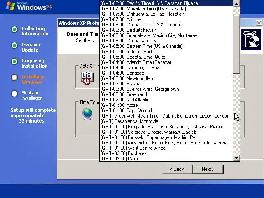Pick Atlantic Time (Canada)

167,62
